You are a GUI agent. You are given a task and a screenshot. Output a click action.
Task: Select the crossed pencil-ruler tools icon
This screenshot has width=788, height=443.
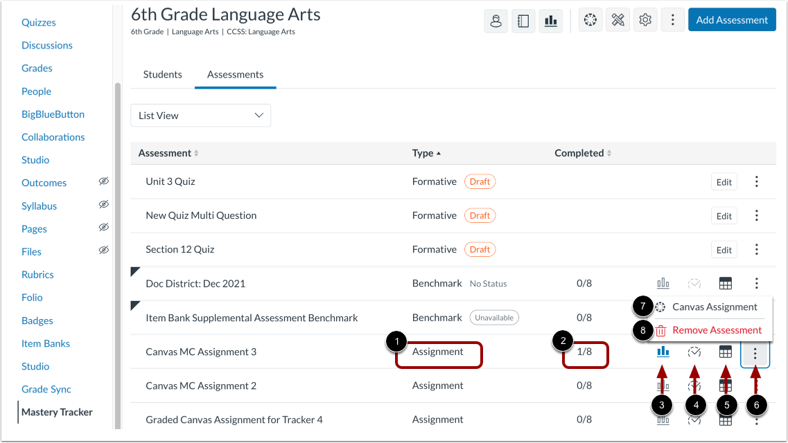(618, 20)
